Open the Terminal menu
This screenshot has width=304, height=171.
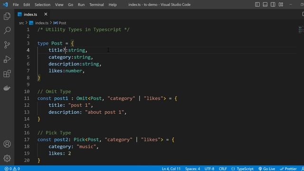click(x=96, y=5)
